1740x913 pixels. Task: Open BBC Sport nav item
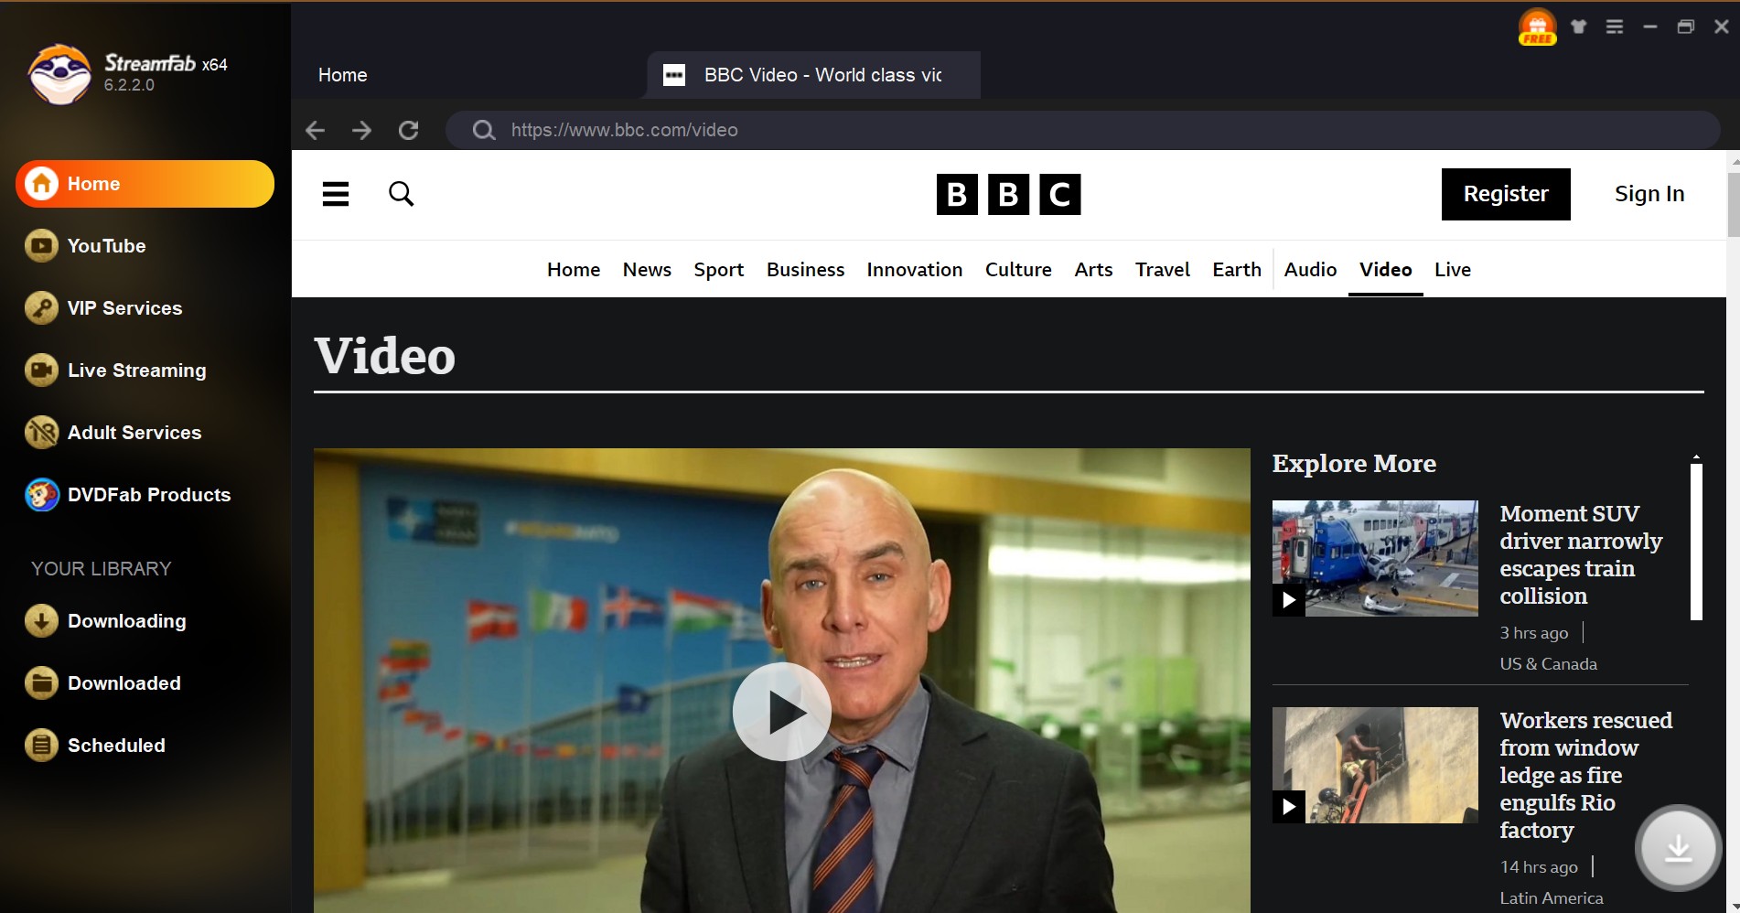(719, 270)
